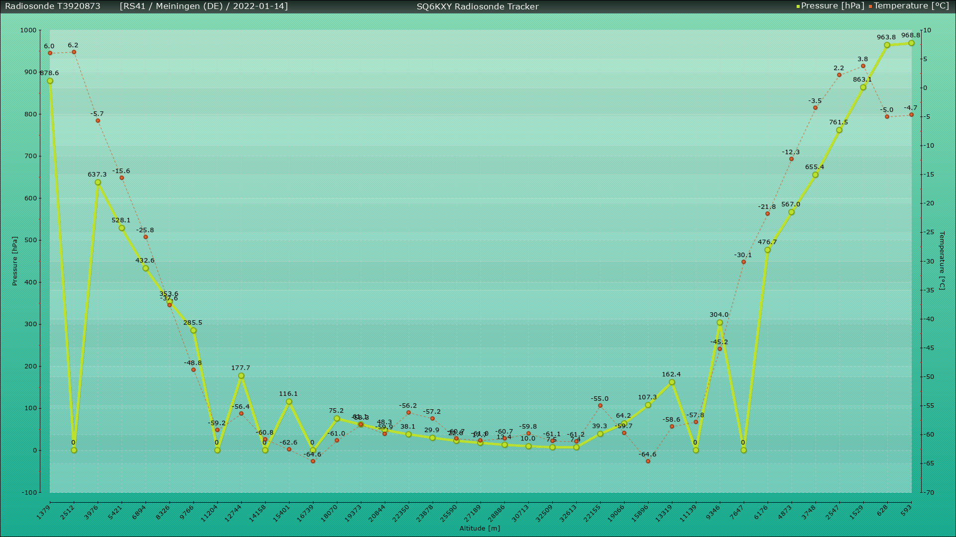Click the -57.2 temperature data point
Screen dimensions: 956x537
click(432, 419)
